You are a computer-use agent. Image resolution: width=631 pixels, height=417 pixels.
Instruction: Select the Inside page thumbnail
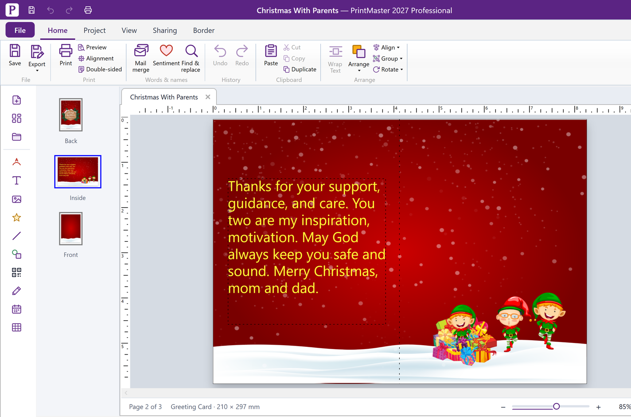point(78,172)
